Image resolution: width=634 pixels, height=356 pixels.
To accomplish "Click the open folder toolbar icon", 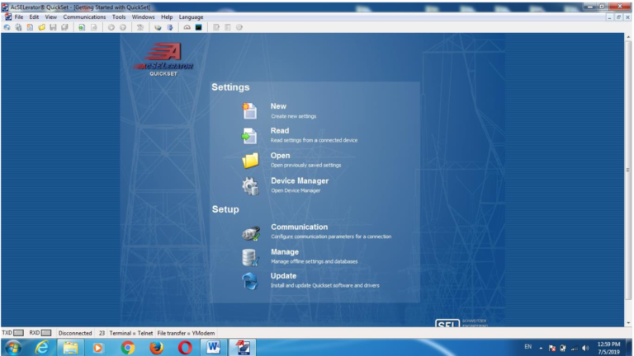I will [41, 27].
